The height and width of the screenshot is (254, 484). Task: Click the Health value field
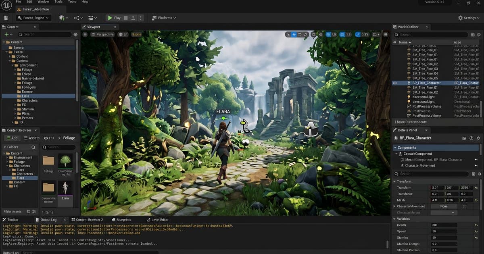click(x=444, y=225)
